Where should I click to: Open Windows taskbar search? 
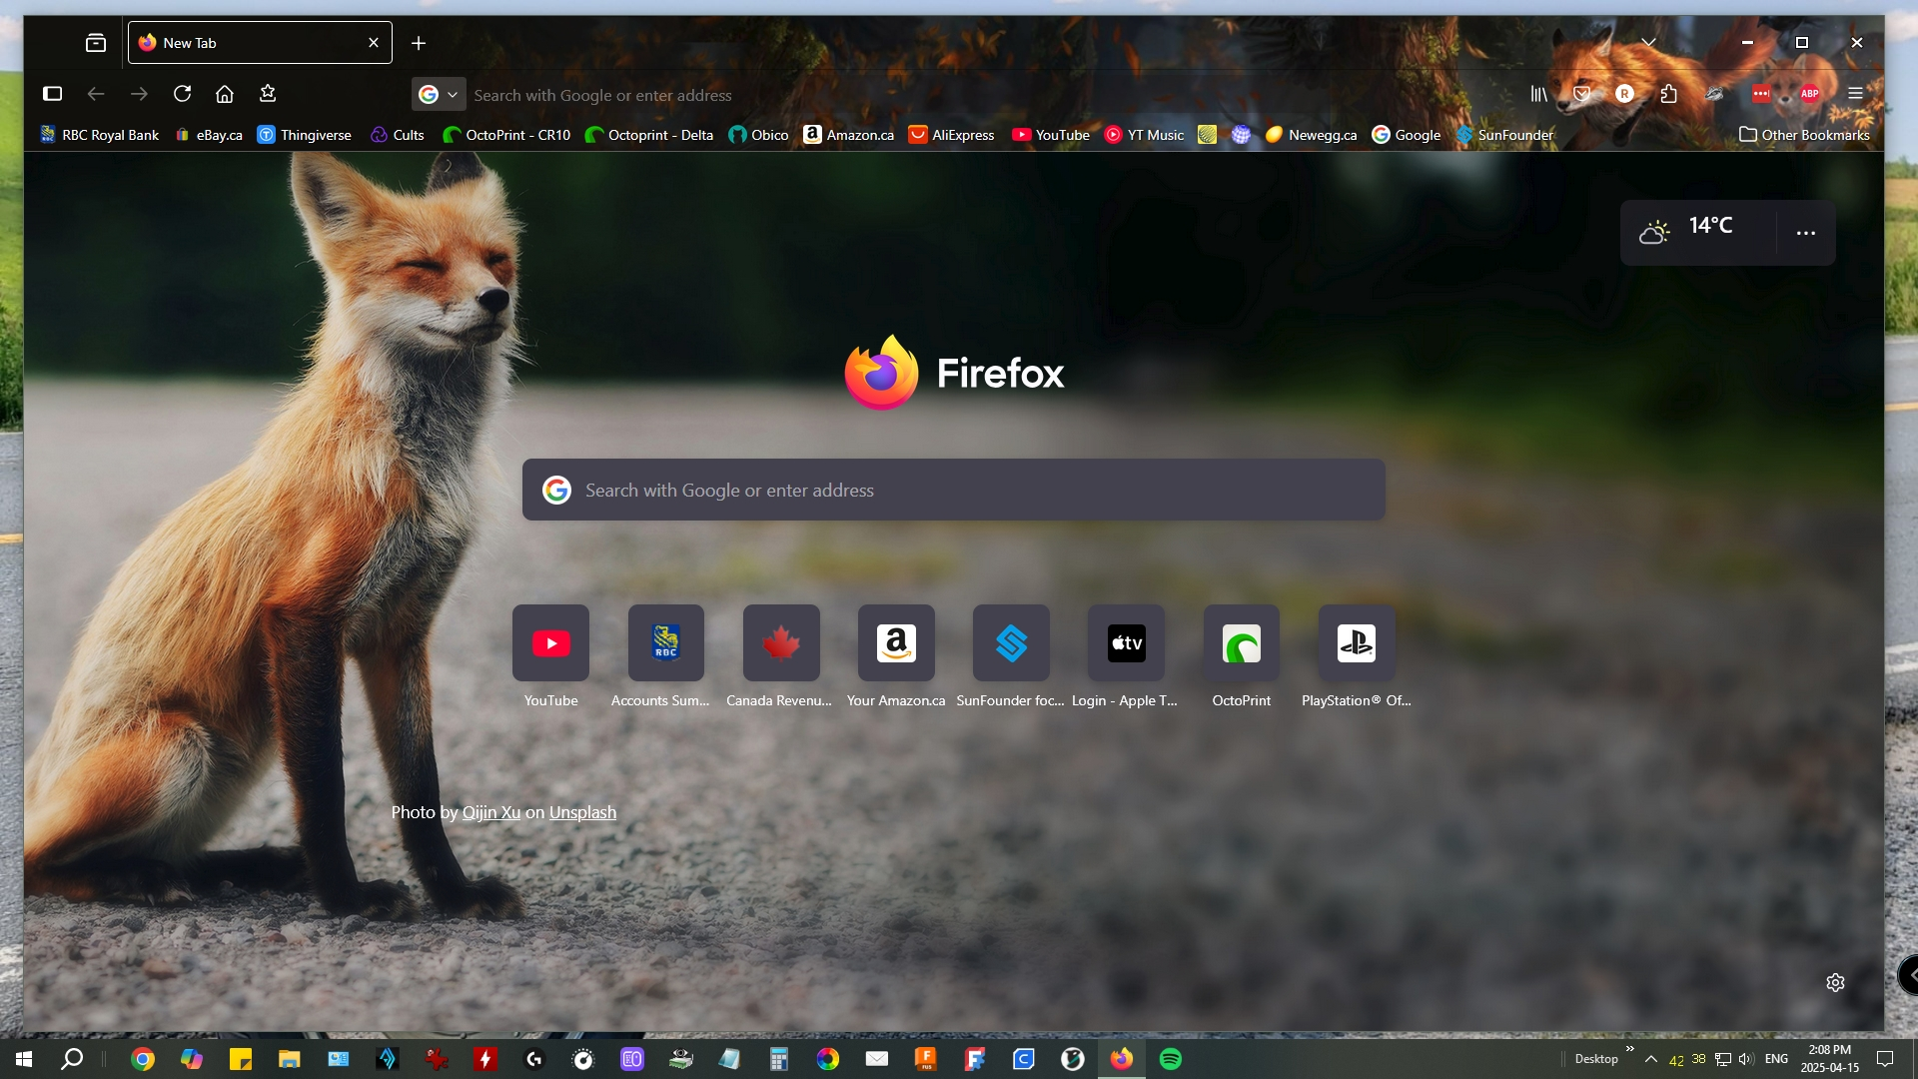pyautogui.click(x=72, y=1059)
